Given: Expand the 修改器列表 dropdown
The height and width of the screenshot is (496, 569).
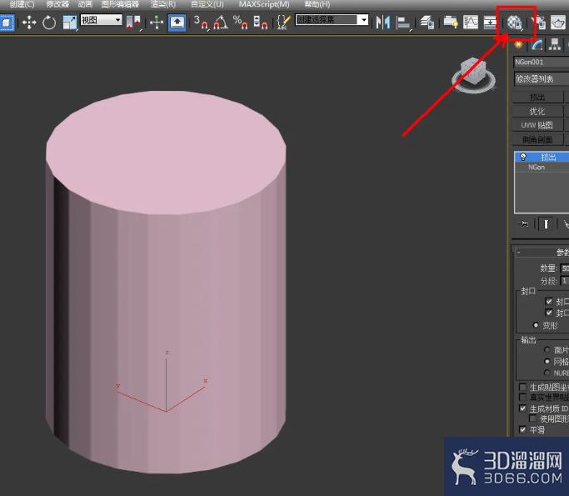Looking at the screenshot, I should (x=542, y=79).
